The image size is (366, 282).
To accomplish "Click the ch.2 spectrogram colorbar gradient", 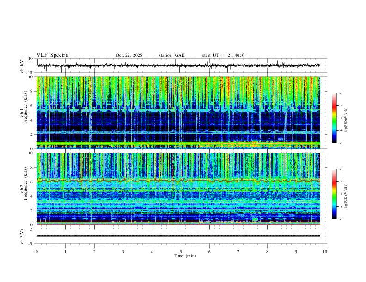I will tap(335, 194).
